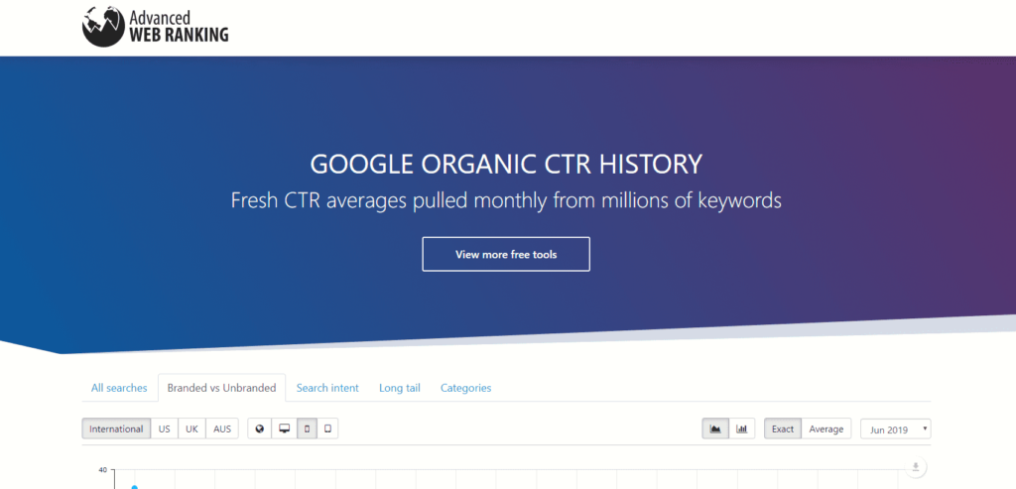1016x489 pixels.
Task: Select the UK region toggle
Action: [191, 428]
